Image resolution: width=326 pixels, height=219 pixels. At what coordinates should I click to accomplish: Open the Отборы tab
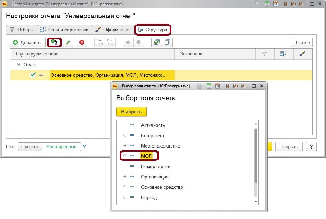[x=22, y=30]
